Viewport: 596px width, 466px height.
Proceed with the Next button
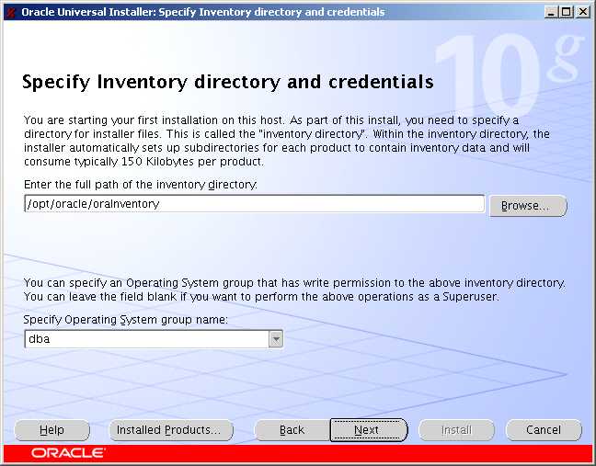pos(367,430)
